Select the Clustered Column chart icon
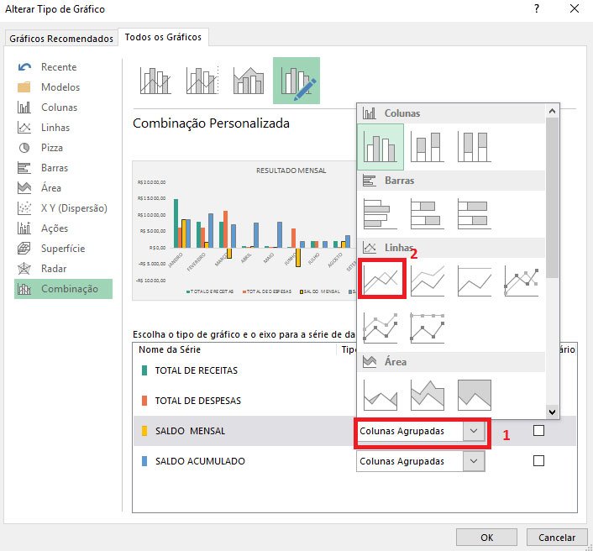 (x=380, y=148)
